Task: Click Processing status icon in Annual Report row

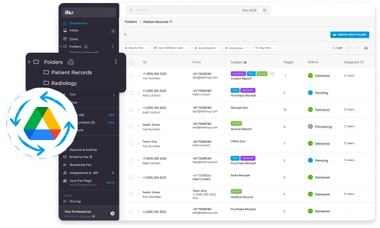Action: 310,126
